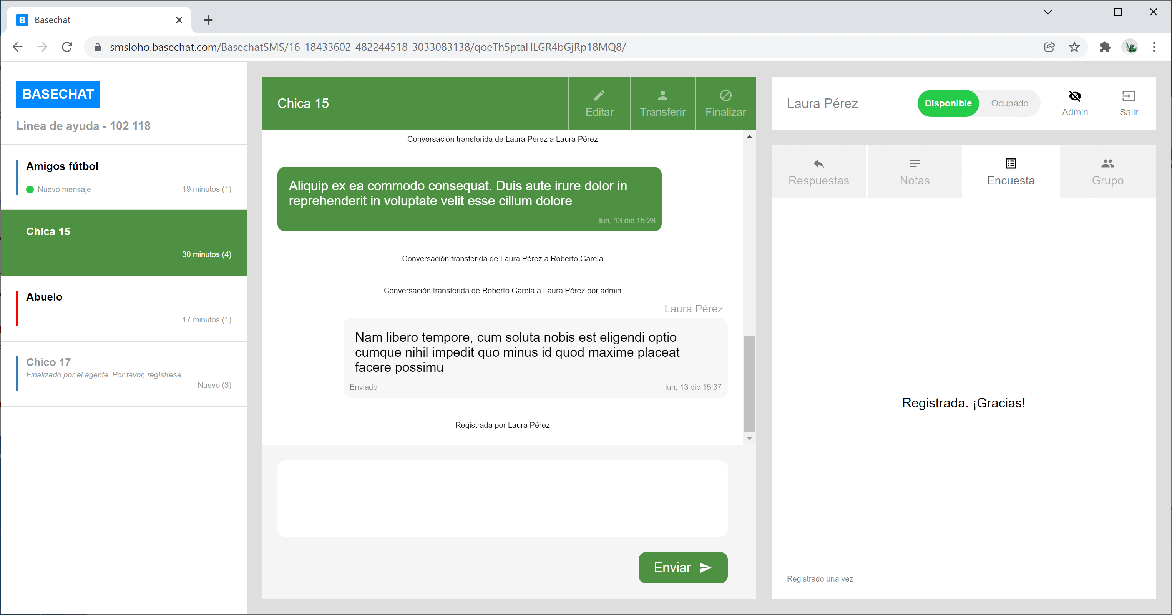Click the Editar pencil icon
The image size is (1172, 615).
point(599,96)
